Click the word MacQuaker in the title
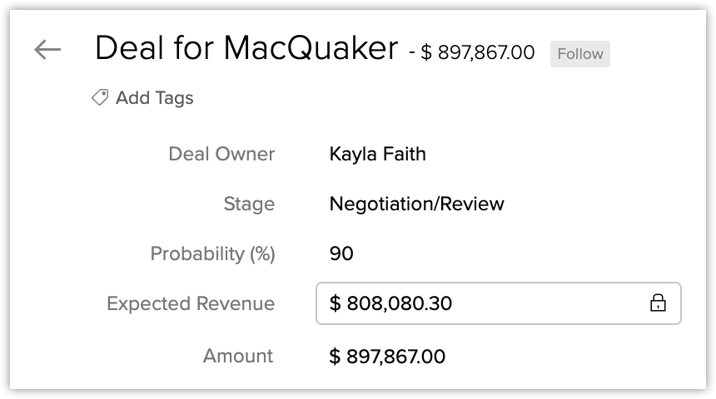This screenshot has height=399, width=716. coord(311,49)
